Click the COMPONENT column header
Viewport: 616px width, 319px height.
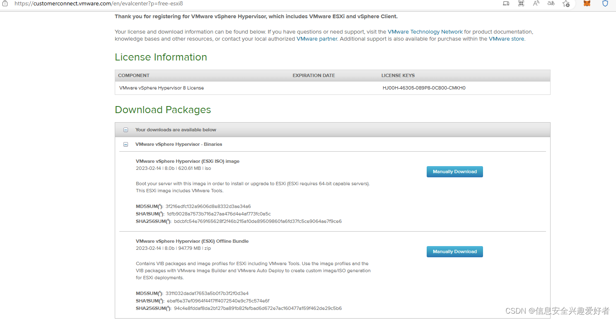click(133, 75)
